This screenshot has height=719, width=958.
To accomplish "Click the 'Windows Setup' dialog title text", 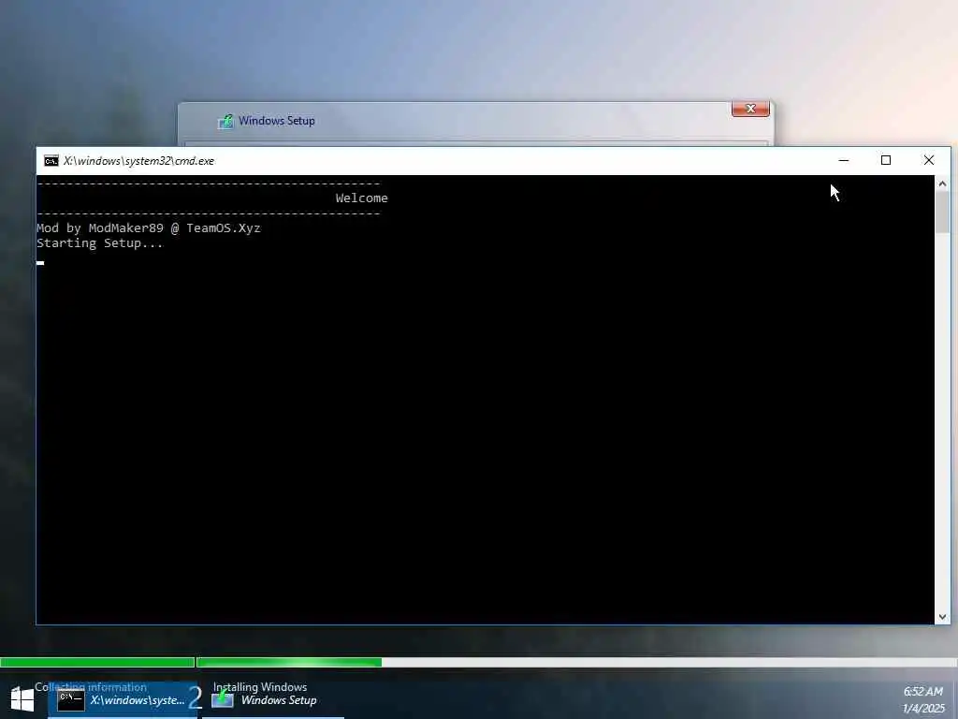I will [277, 121].
